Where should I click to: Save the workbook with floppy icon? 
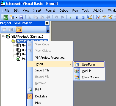point(21,17)
